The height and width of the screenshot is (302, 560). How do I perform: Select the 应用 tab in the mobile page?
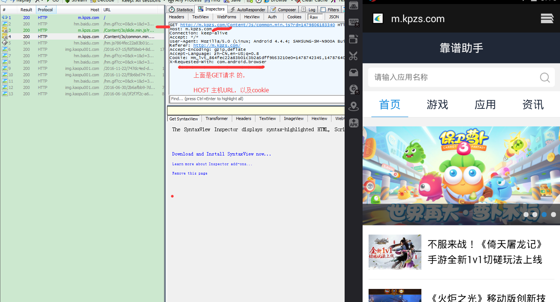(x=485, y=104)
